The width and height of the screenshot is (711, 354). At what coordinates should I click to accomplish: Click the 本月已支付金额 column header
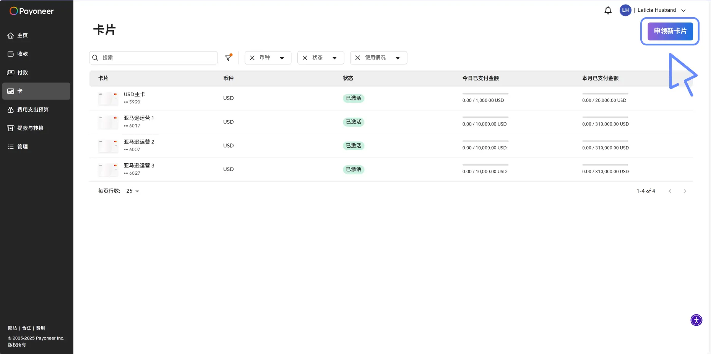point(600,78)
